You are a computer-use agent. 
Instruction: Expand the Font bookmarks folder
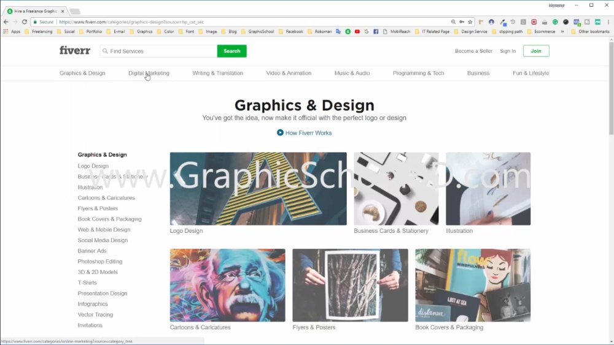pos(187,31)
